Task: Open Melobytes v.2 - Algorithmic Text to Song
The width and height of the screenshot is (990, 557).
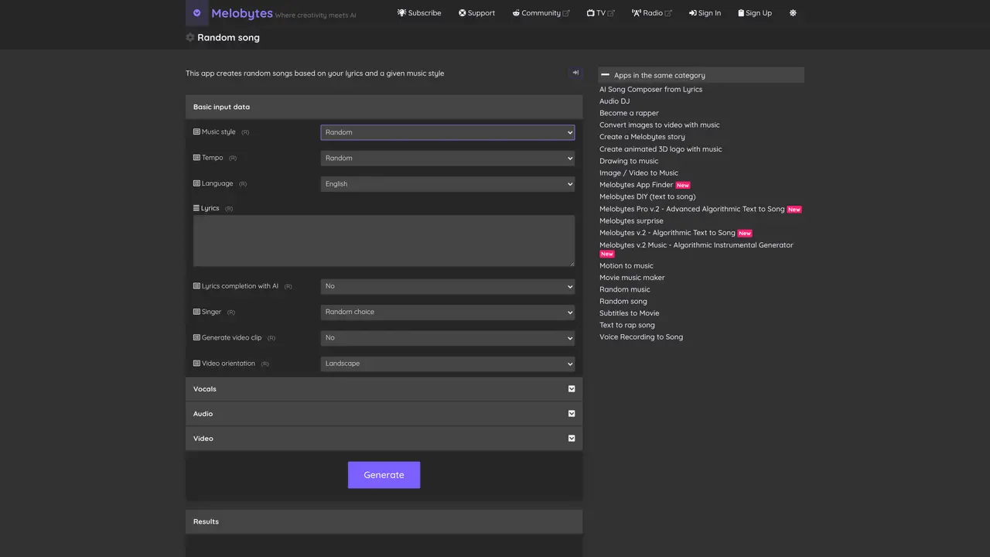Action: click(667, 233)
